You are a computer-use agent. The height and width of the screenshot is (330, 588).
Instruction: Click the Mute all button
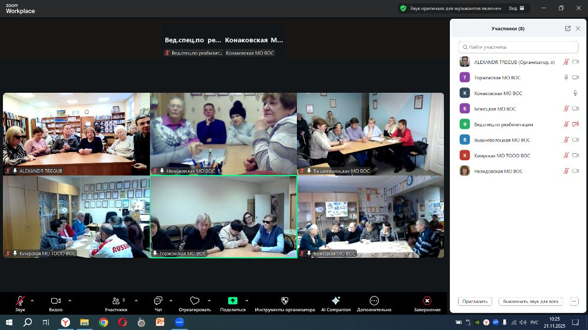pyautogui.click(x=530, y=301)
